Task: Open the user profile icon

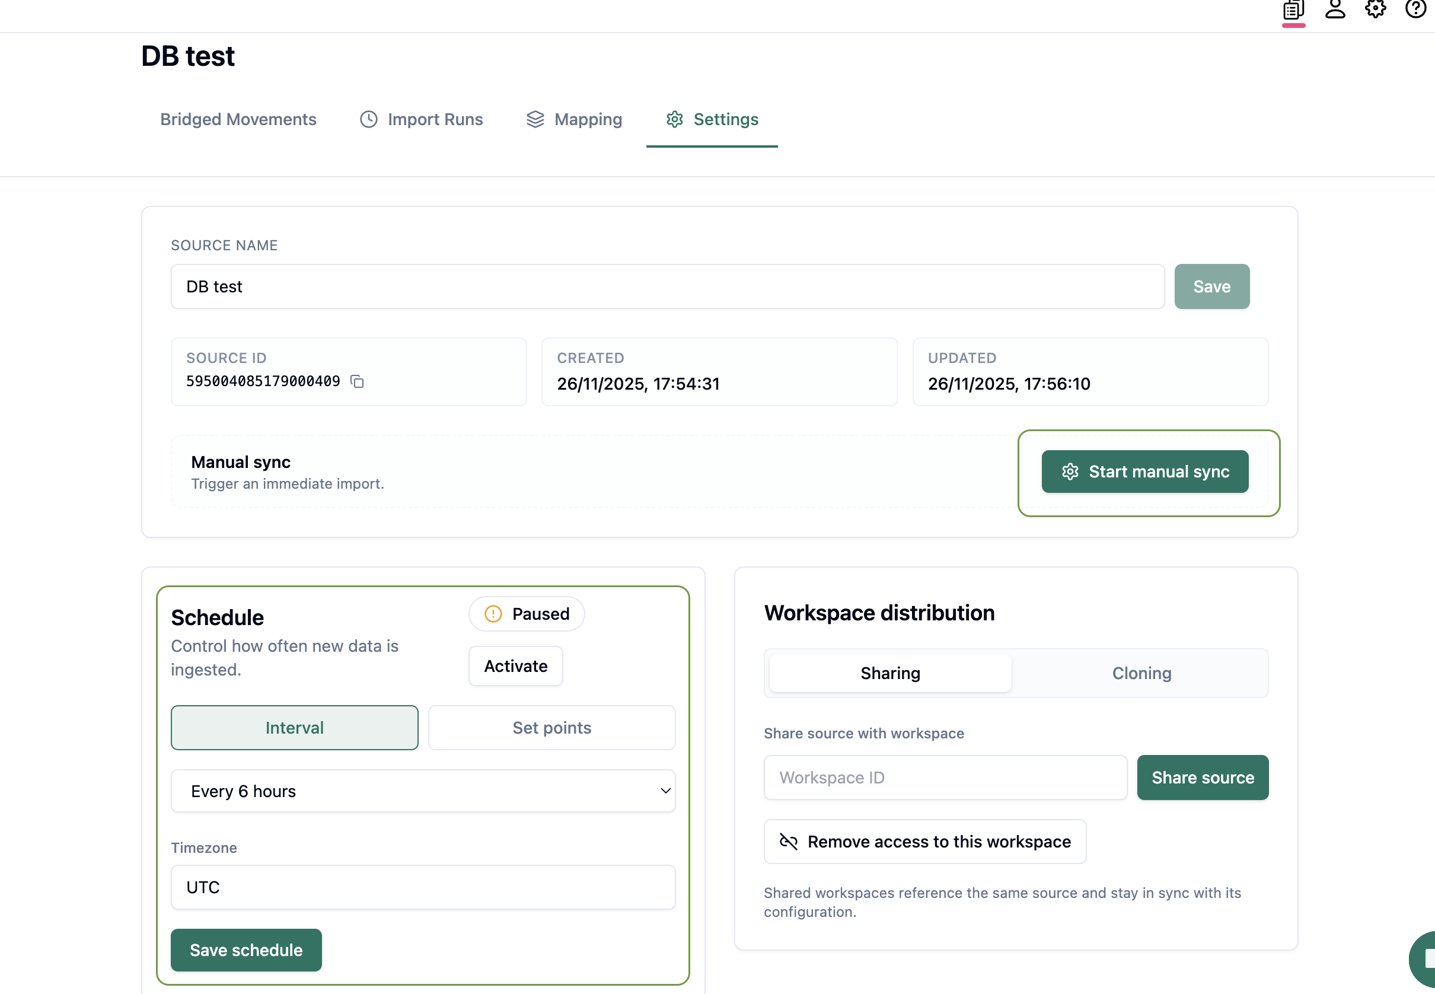Action: point(1334,9)
